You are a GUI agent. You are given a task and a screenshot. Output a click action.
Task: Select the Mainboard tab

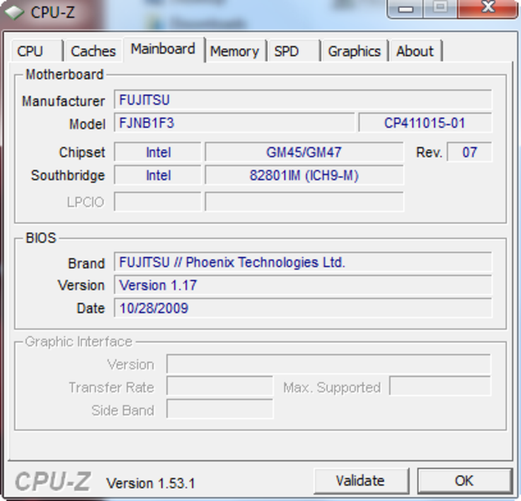163,49
